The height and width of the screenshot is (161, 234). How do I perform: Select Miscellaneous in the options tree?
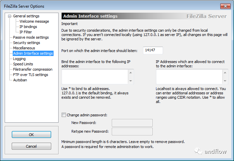pos(24,48)
